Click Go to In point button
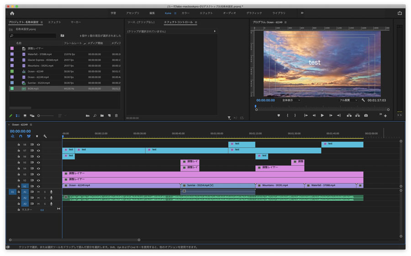The height and width of the screenshot is (256, 411). 306,115
